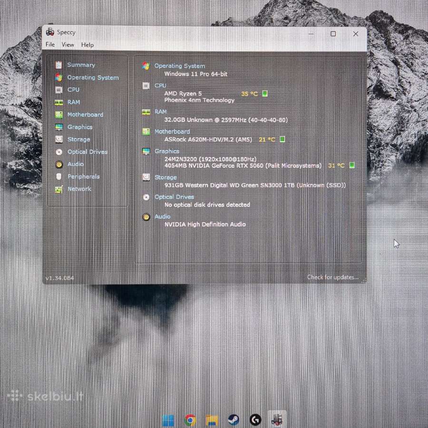Click the Motherboard icon in sidebar

58,115
